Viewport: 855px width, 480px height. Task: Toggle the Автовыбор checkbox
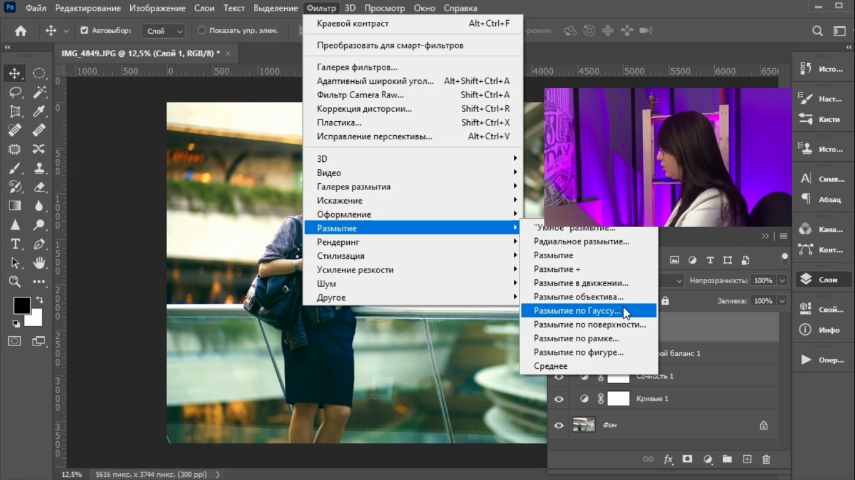tap(84, 30)
